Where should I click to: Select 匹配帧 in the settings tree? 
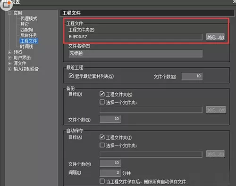(26, 30)
